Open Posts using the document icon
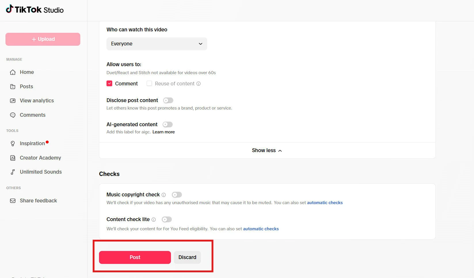This screenshot has height=278, width=474. 13,87
